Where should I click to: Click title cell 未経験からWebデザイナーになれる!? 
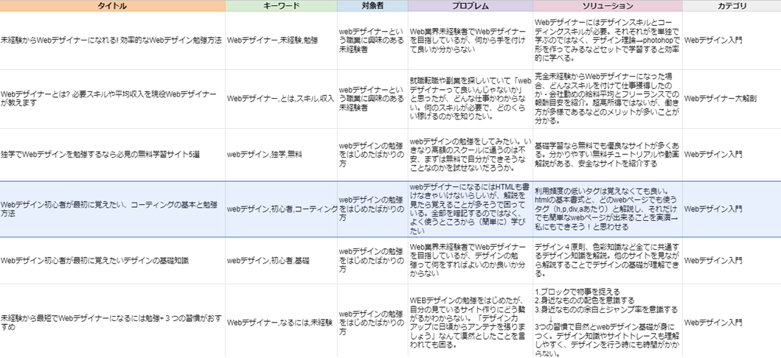point(113,41)
